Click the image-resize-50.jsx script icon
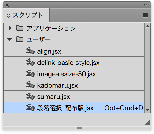Screen dimensions: 154x134 [30, 73]
